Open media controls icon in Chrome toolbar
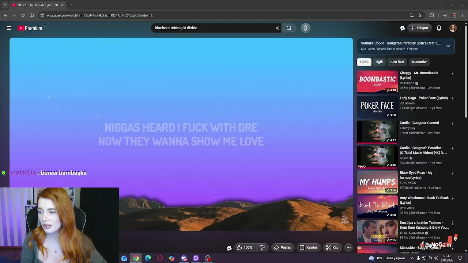This screenshot has height=263, width=468. [445, 15]
